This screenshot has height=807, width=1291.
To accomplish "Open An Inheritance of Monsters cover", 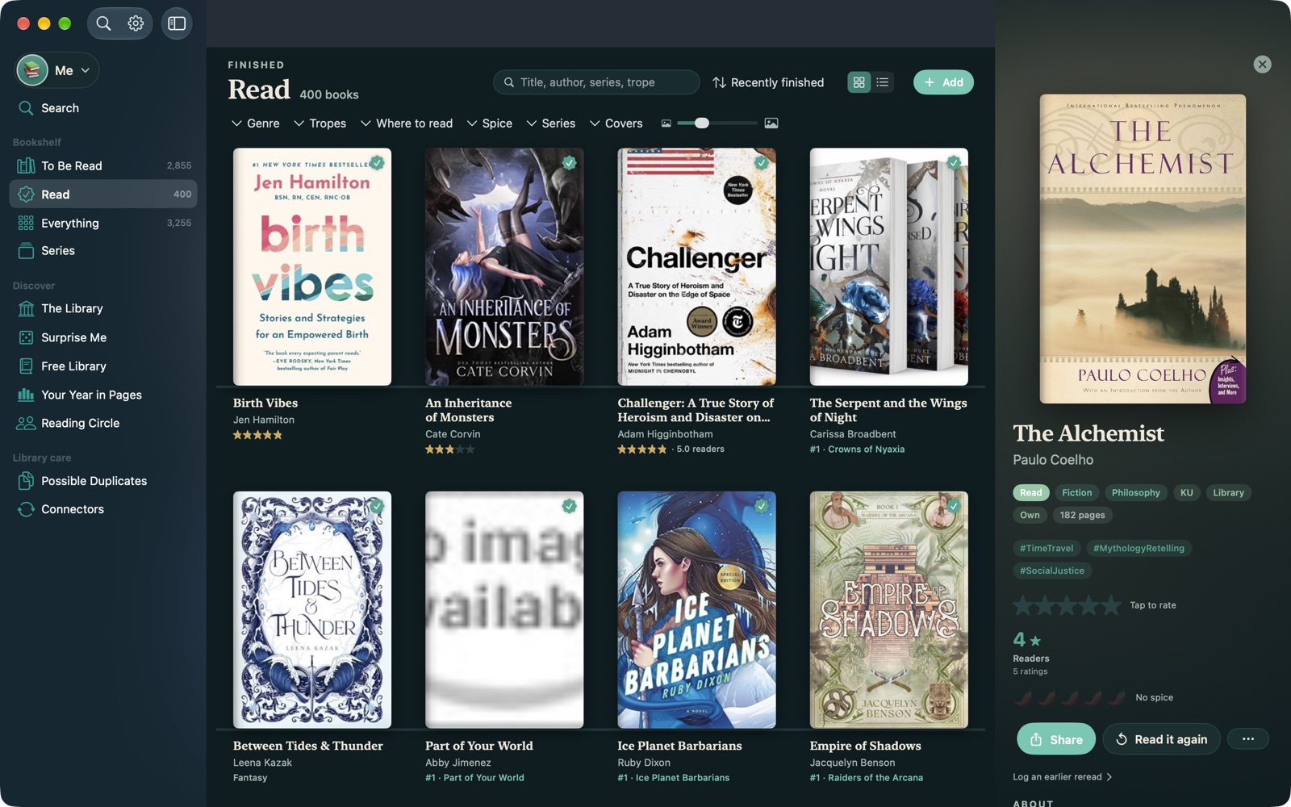I will (504, 266).
